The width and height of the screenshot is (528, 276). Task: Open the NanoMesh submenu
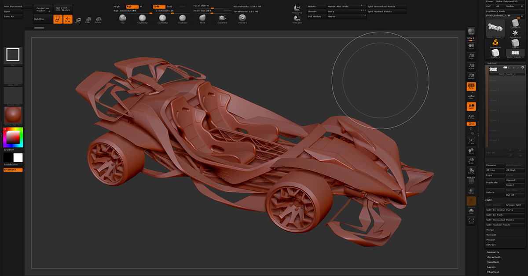[x=493, y=262]
